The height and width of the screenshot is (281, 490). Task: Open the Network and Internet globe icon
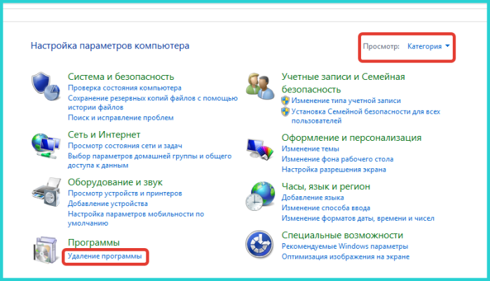(x=46, y=146)
